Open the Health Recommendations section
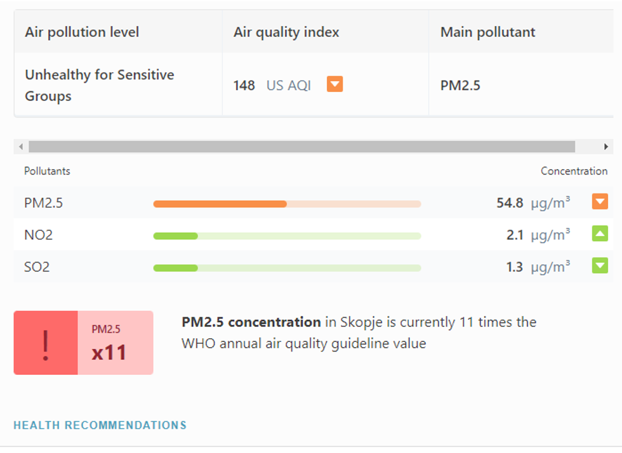Viewport: 622px width, 453px height. click(x=100, y=425)
